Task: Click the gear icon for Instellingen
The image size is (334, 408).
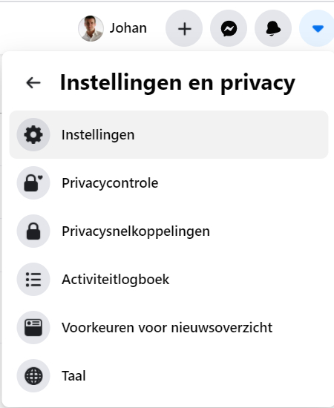Action: [x=33, y=135]
